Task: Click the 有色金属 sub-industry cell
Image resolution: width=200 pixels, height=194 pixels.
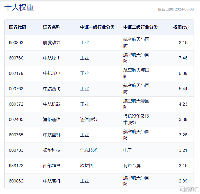Action: pos(132,166)
